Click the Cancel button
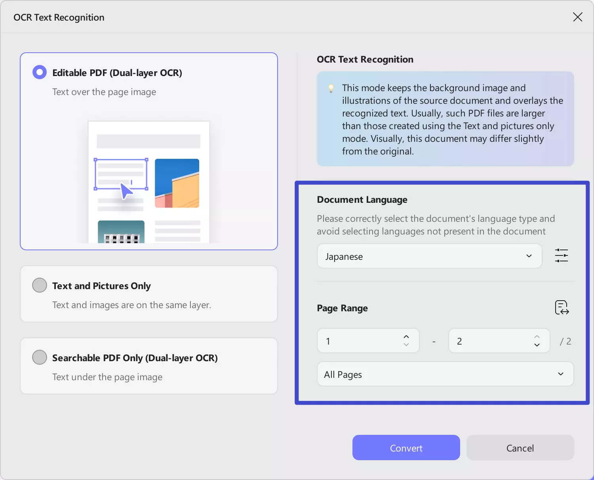Viewport: 594px width, 480px height. click(x=520, y=448)
